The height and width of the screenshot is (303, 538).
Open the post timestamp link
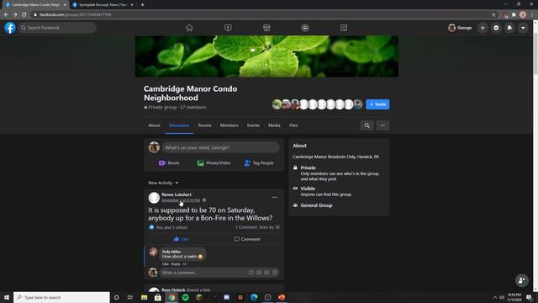click(181, 200)
